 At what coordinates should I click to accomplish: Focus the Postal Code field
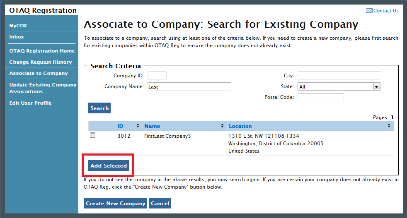(x=321, y=97)
